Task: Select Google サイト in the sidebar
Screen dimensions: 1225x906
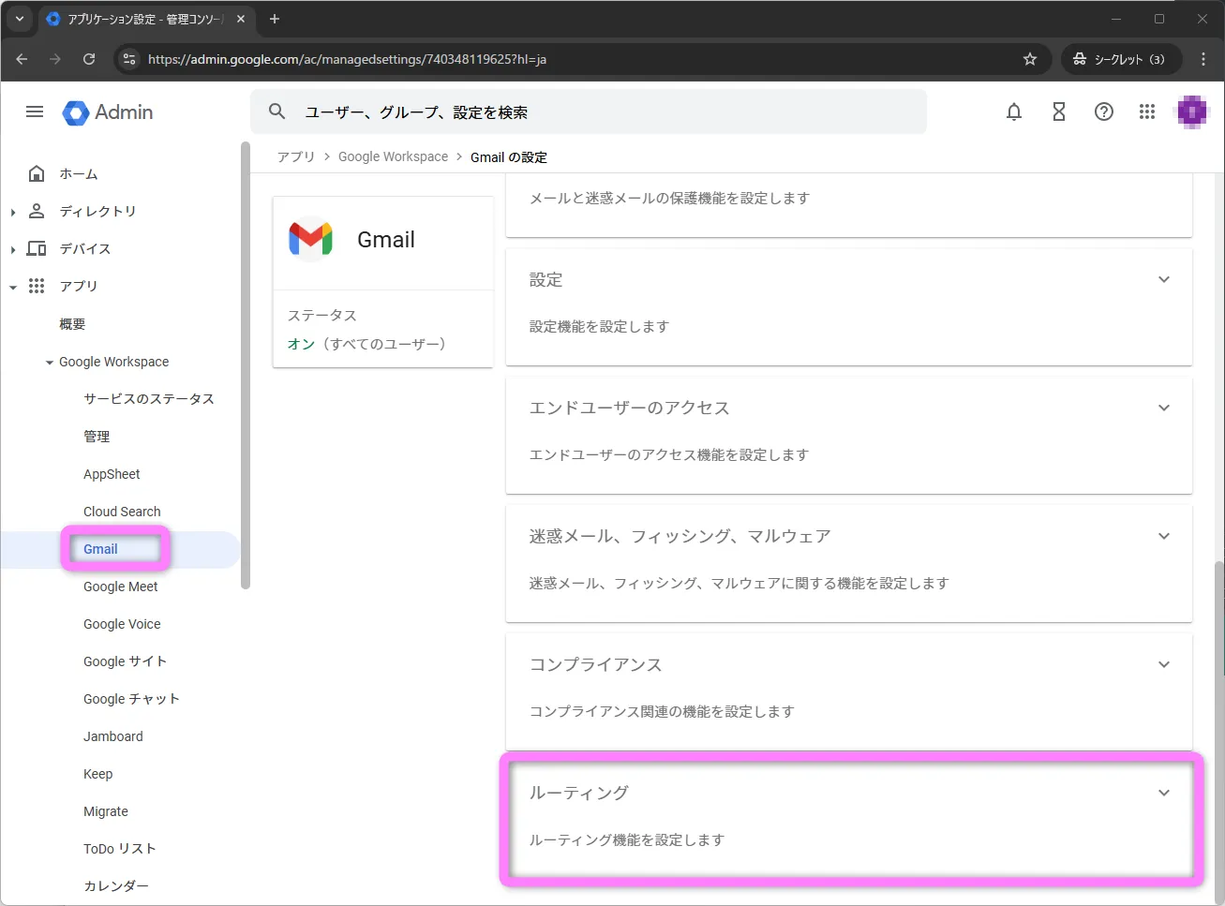Action: (125, 661)
